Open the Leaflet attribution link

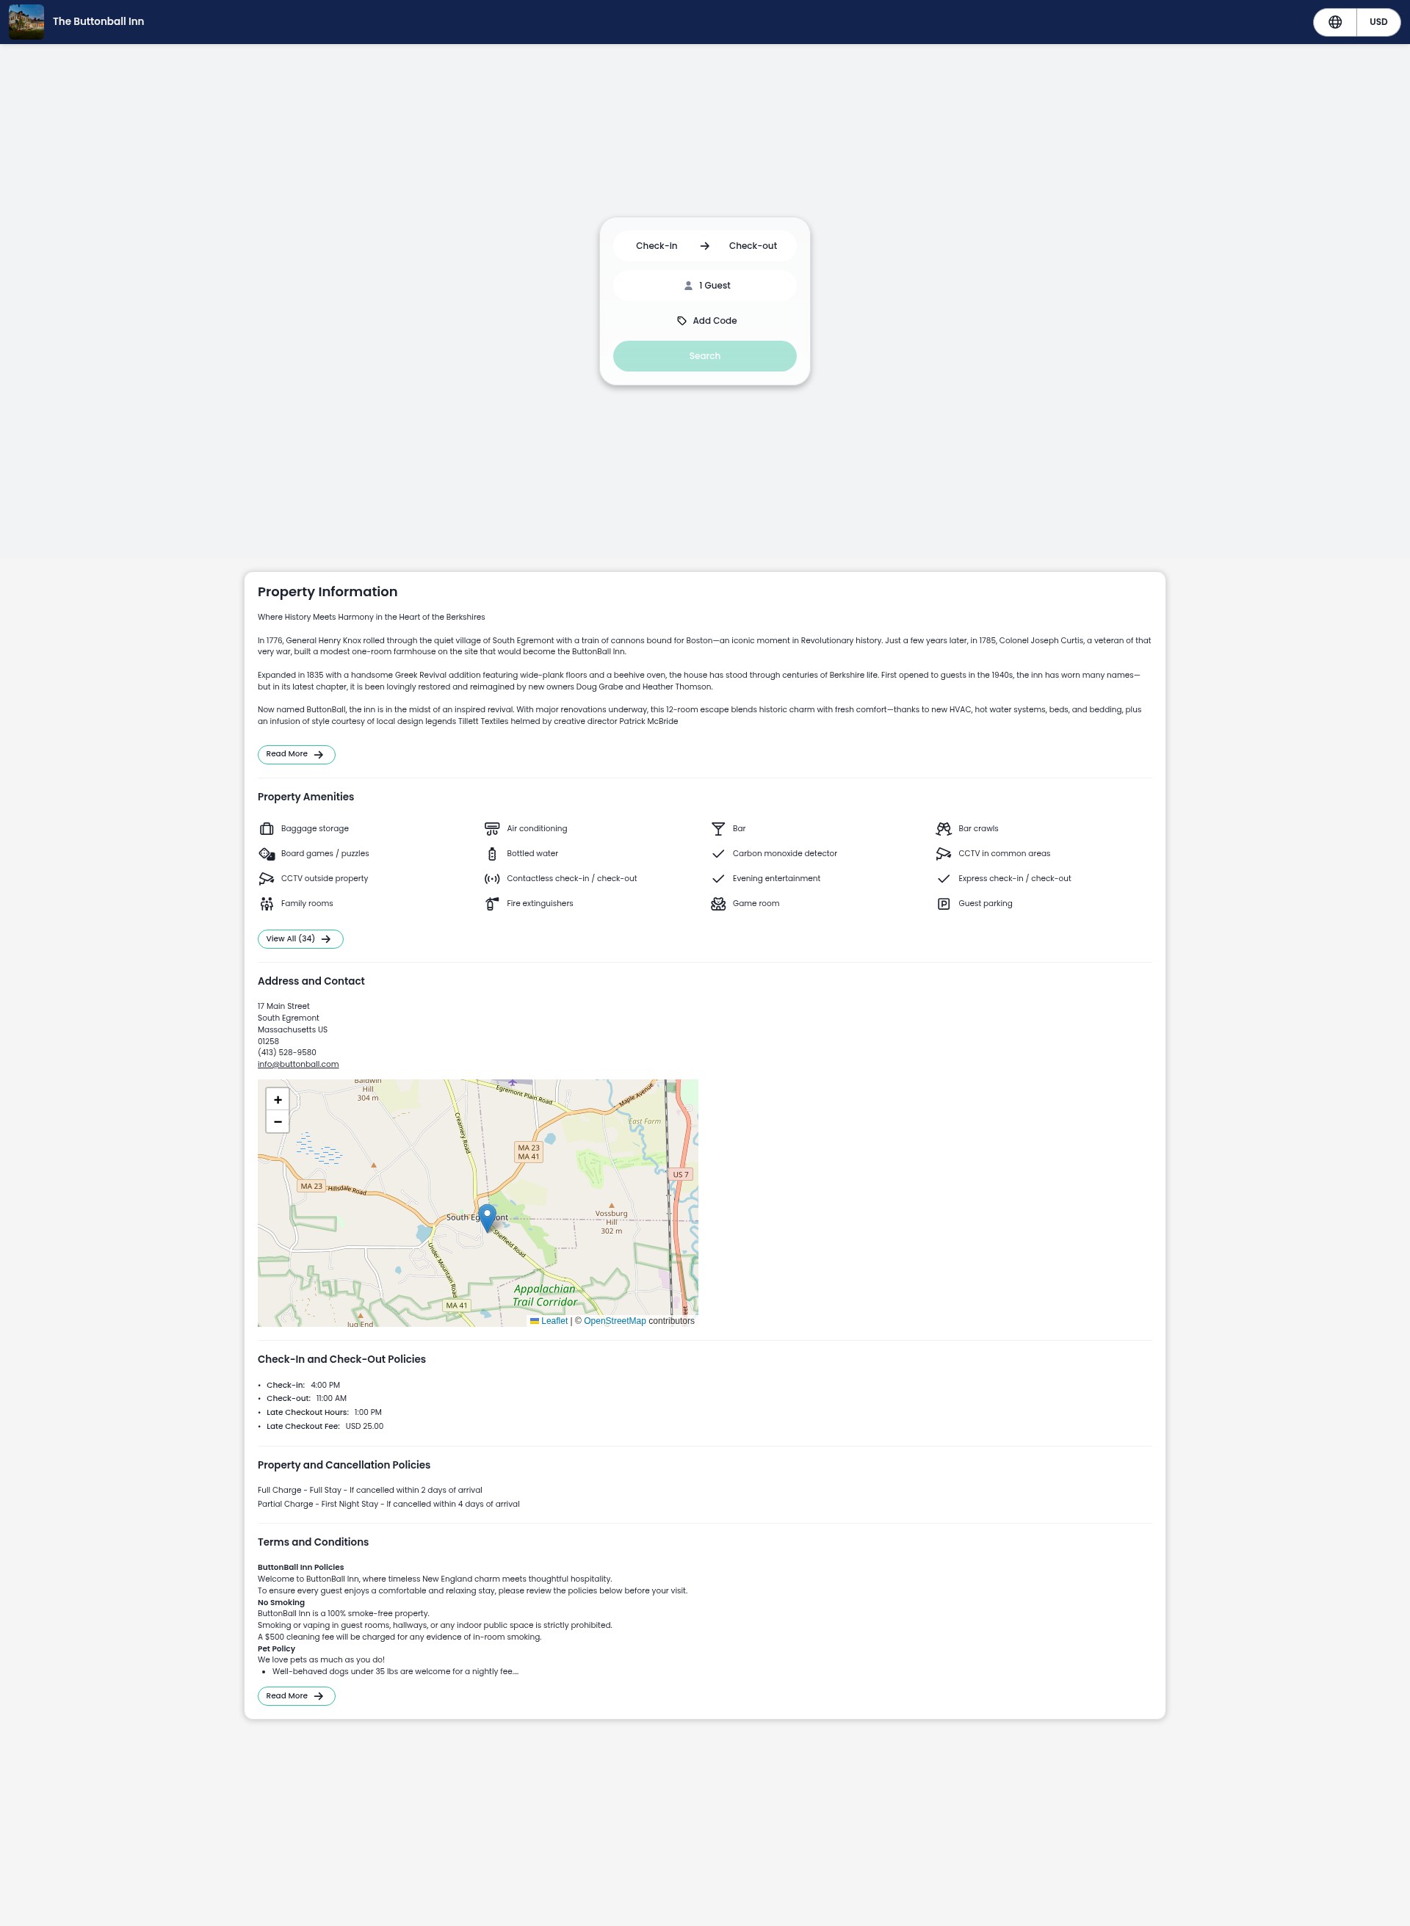click(549, 1321)
